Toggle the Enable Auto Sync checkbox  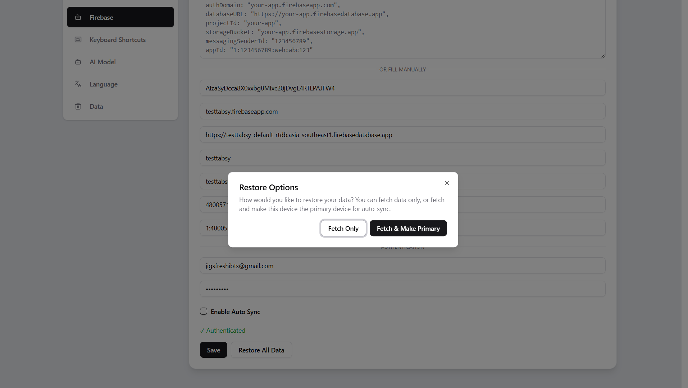tap(204, 311)
